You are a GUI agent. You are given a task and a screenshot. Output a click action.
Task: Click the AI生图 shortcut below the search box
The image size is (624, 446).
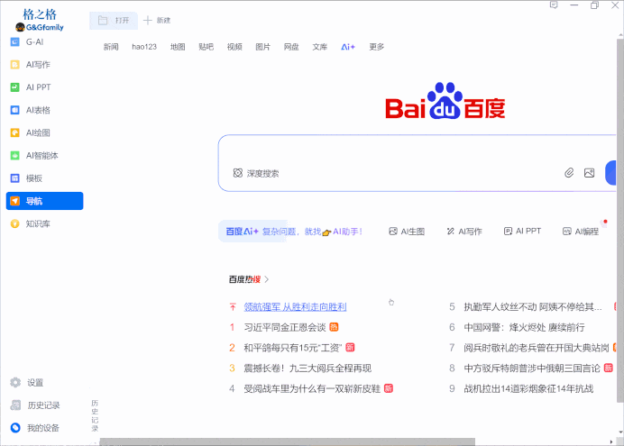(406, 232)
